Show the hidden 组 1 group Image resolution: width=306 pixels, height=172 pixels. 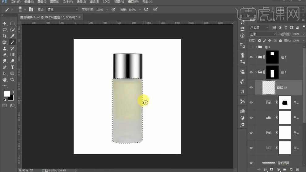point(251,47)
